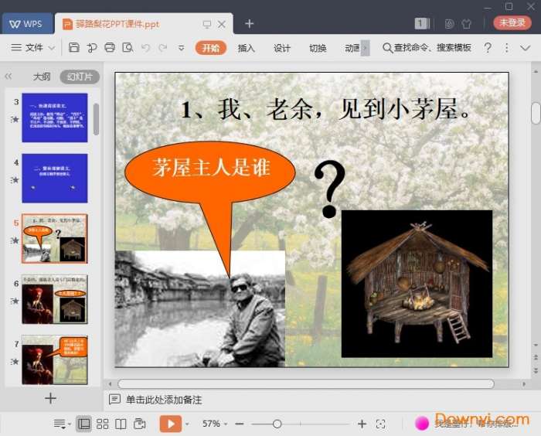Click the print icon in the toolbar

110,48
